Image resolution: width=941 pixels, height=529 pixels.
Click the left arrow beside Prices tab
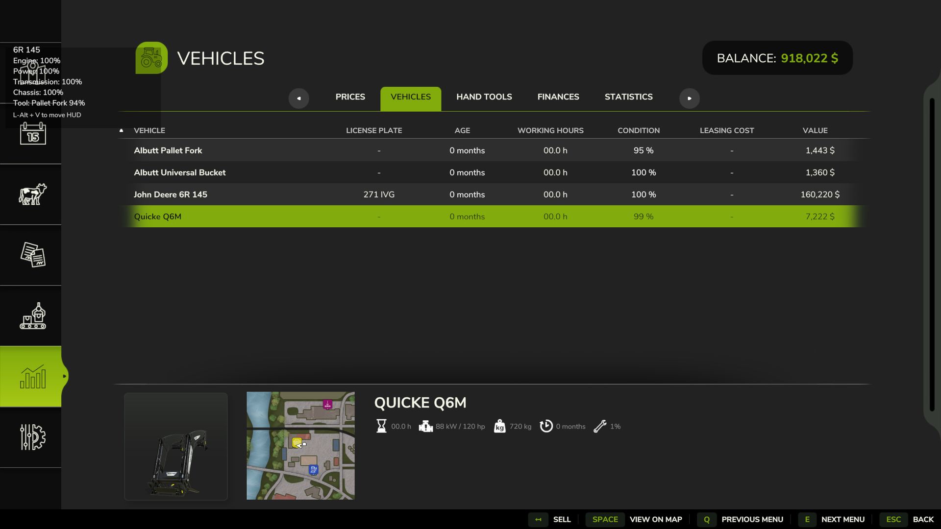click(298, 98)
